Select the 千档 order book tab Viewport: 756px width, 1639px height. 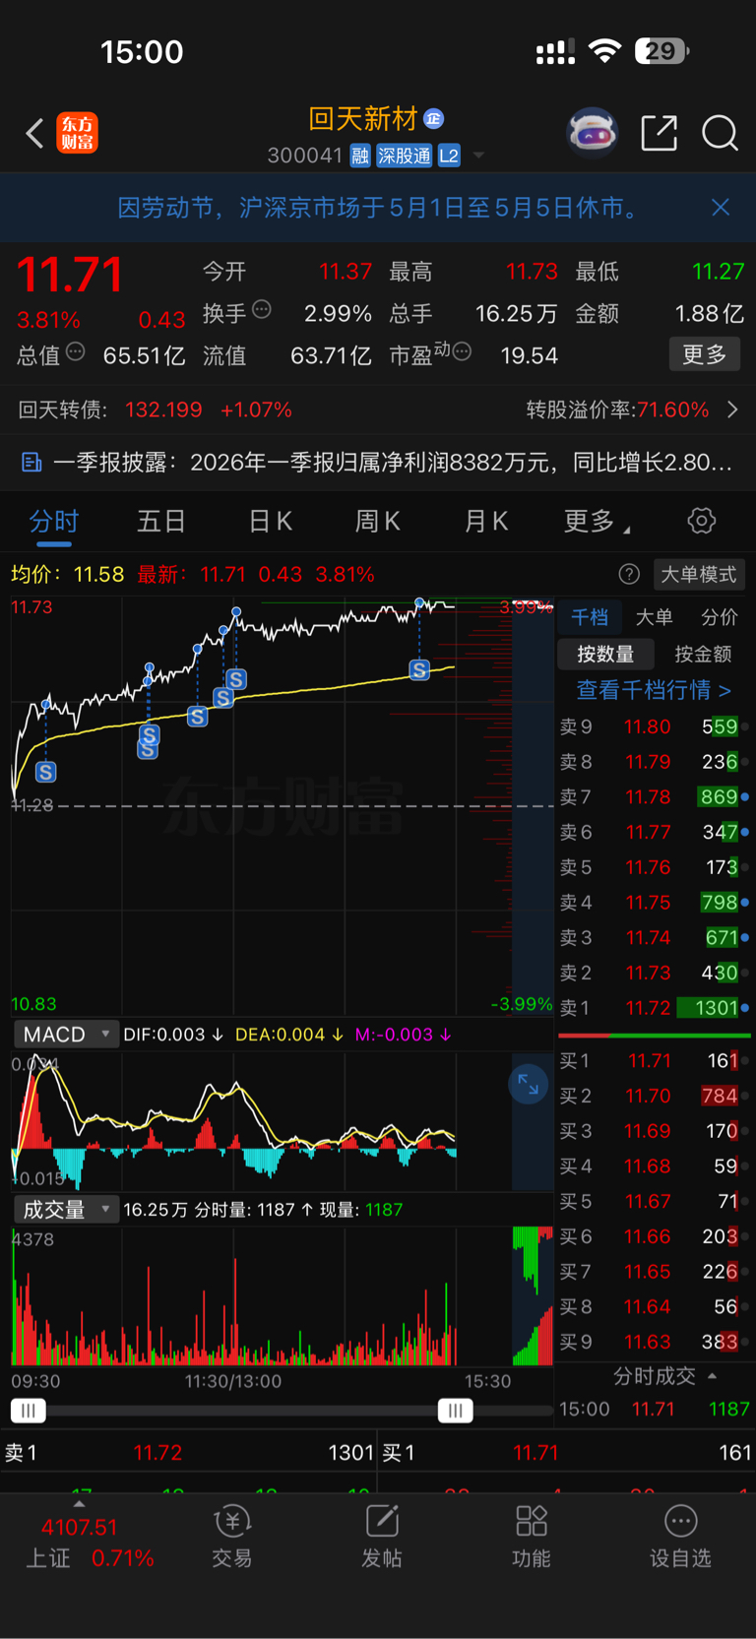coord(590,617)
